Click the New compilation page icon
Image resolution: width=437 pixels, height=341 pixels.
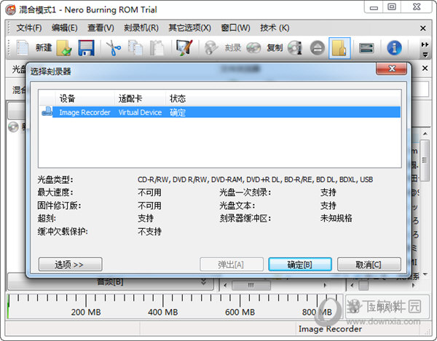[x=23, y=48]
